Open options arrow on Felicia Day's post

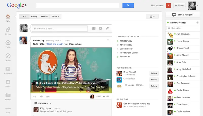(108, 40)
